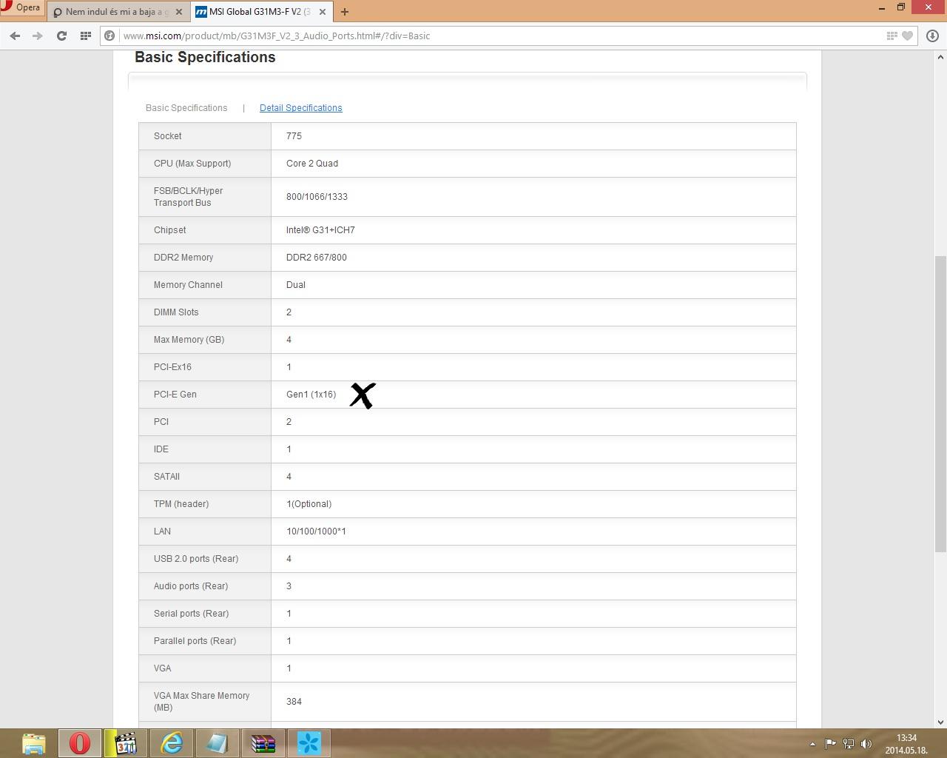Image resolution: width=947 pixels, height=758 pixels.
Task: Open a new tab with the plus button
Action: [x=344, y=12]
